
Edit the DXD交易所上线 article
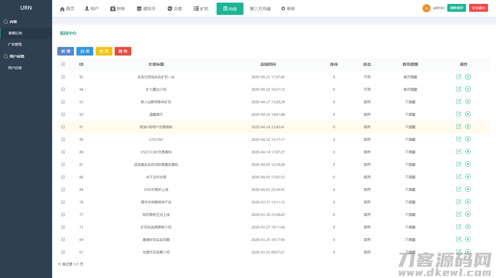pos(459,189)
